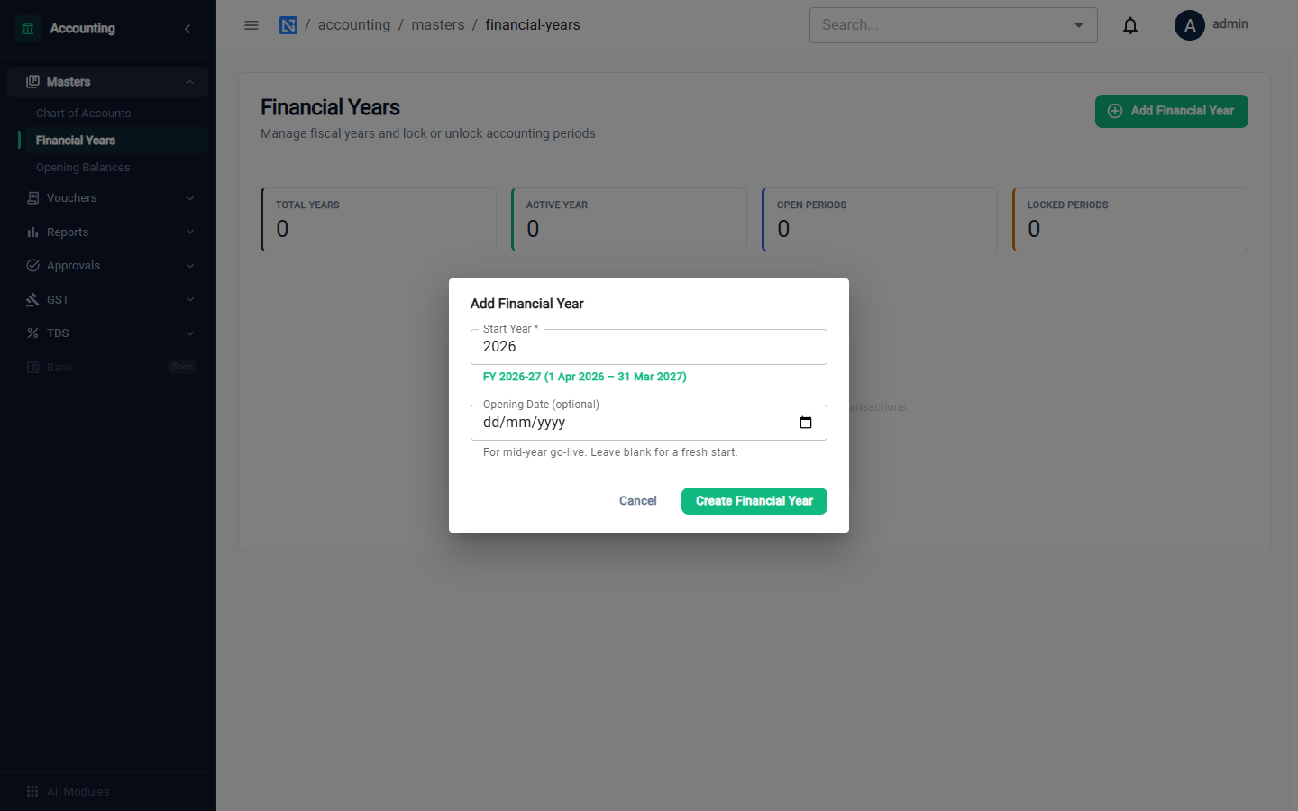Click Create Financial Year button
1298x811 pixels.
[754, 501]
